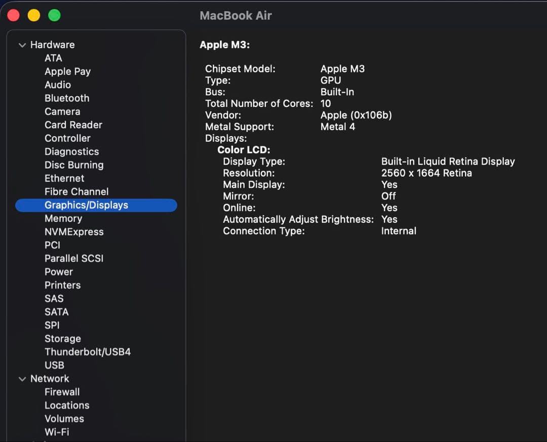Image resolution: width=547 pixels, height=442 pixels.
Task: Show Memory information
Action: (x=63, y=218)
